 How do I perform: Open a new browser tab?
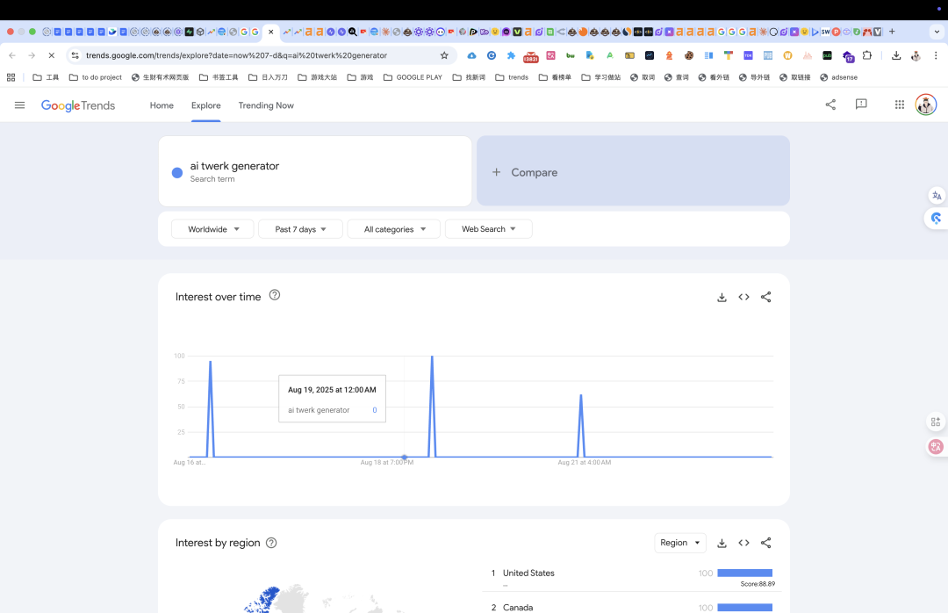point(892,32)
